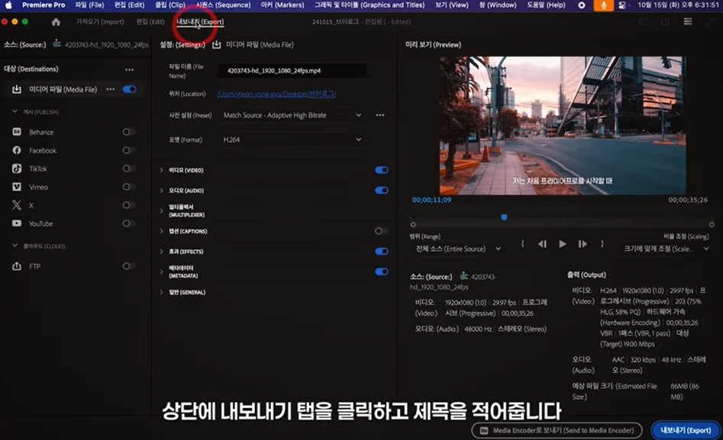Collapse the Publish destinations group
Viewport: 723px width, 440px height.
click(15, 111)
